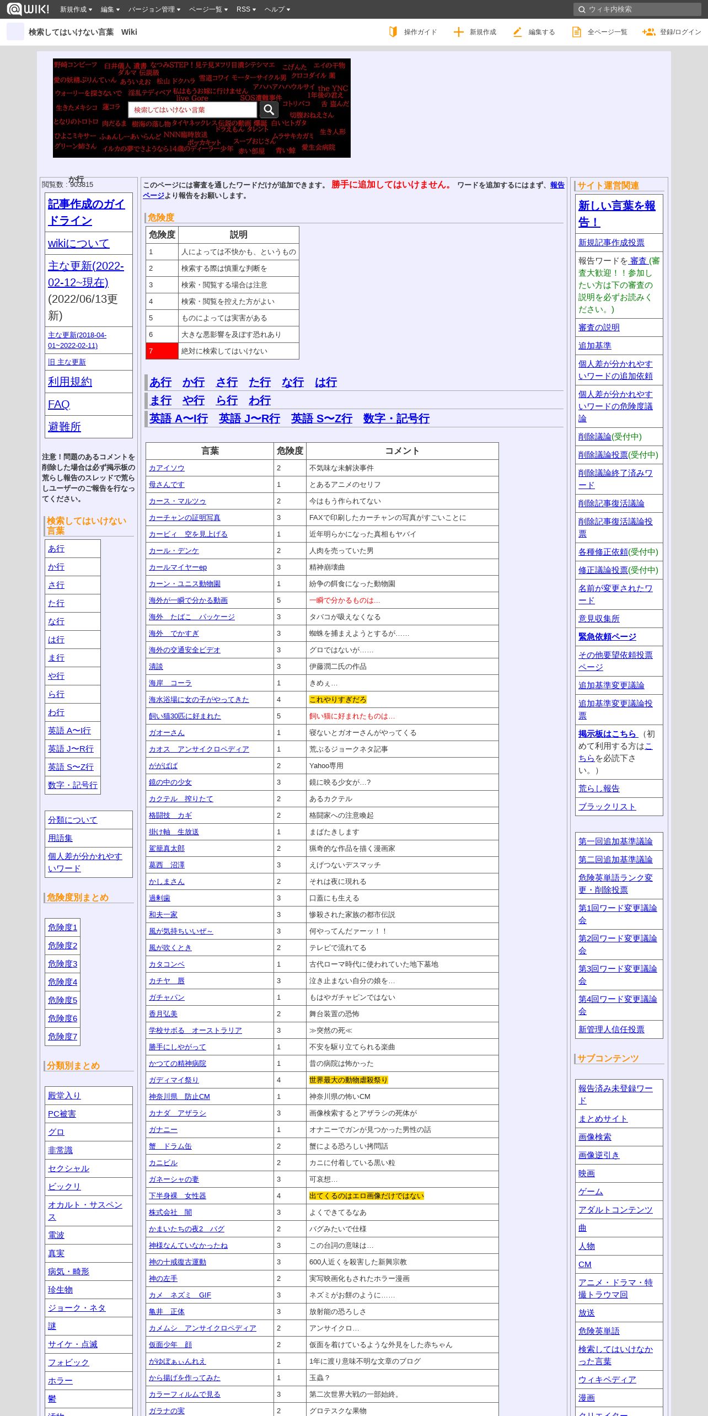Viewport: 708px width, 1416px height.
Task: Open 病気・畸形 category
Action: [68, 1271]
